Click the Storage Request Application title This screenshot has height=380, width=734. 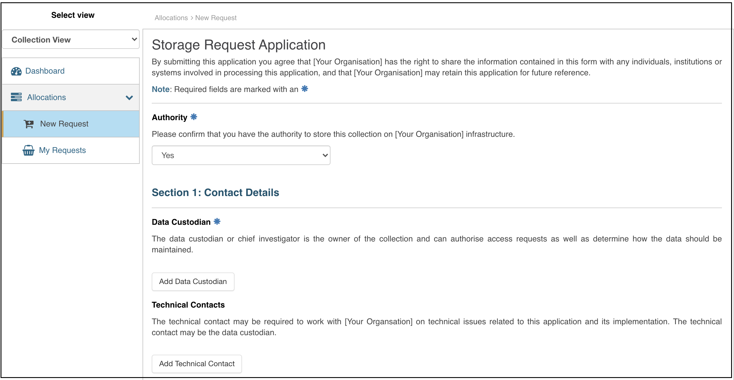pyautogui.click(x=239, y=45)
